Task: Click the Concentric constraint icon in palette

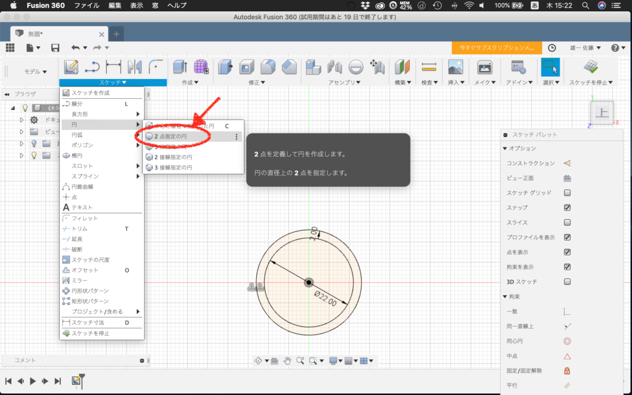Action: [x=567, y=341]
